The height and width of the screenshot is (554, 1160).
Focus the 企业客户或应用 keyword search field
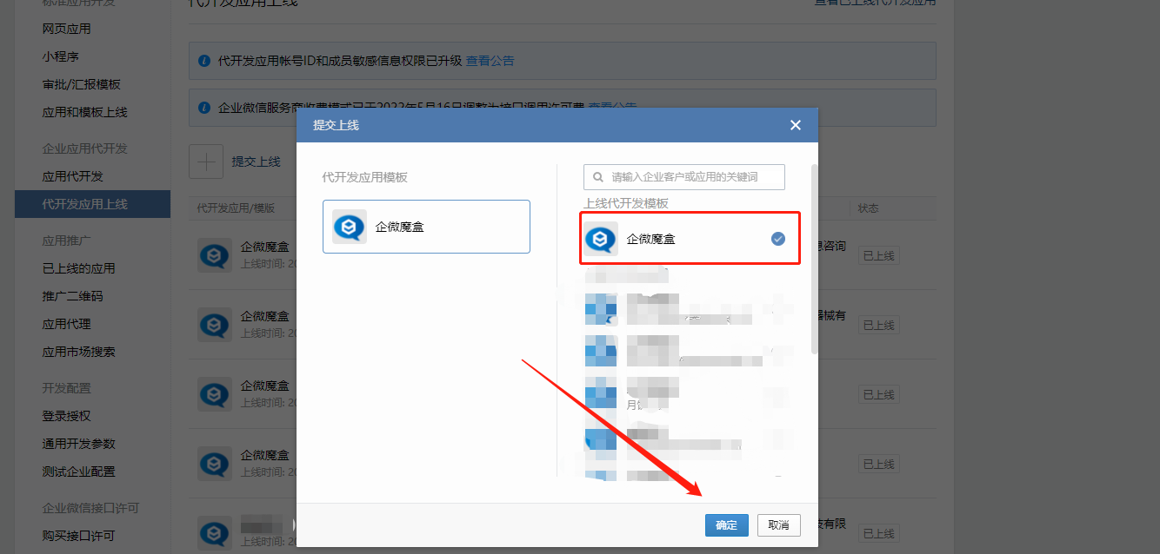(684, 176)
